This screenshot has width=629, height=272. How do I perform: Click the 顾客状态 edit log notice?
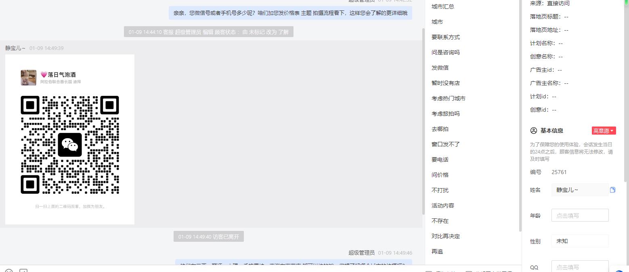point(209,32)
